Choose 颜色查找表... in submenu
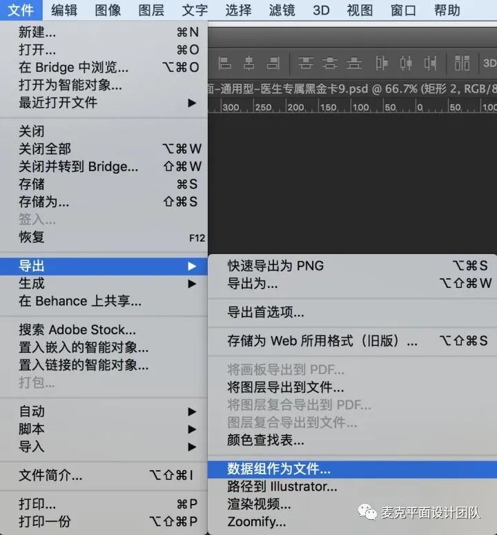Viewport: 497px width, 535px height. coord(352,440)
